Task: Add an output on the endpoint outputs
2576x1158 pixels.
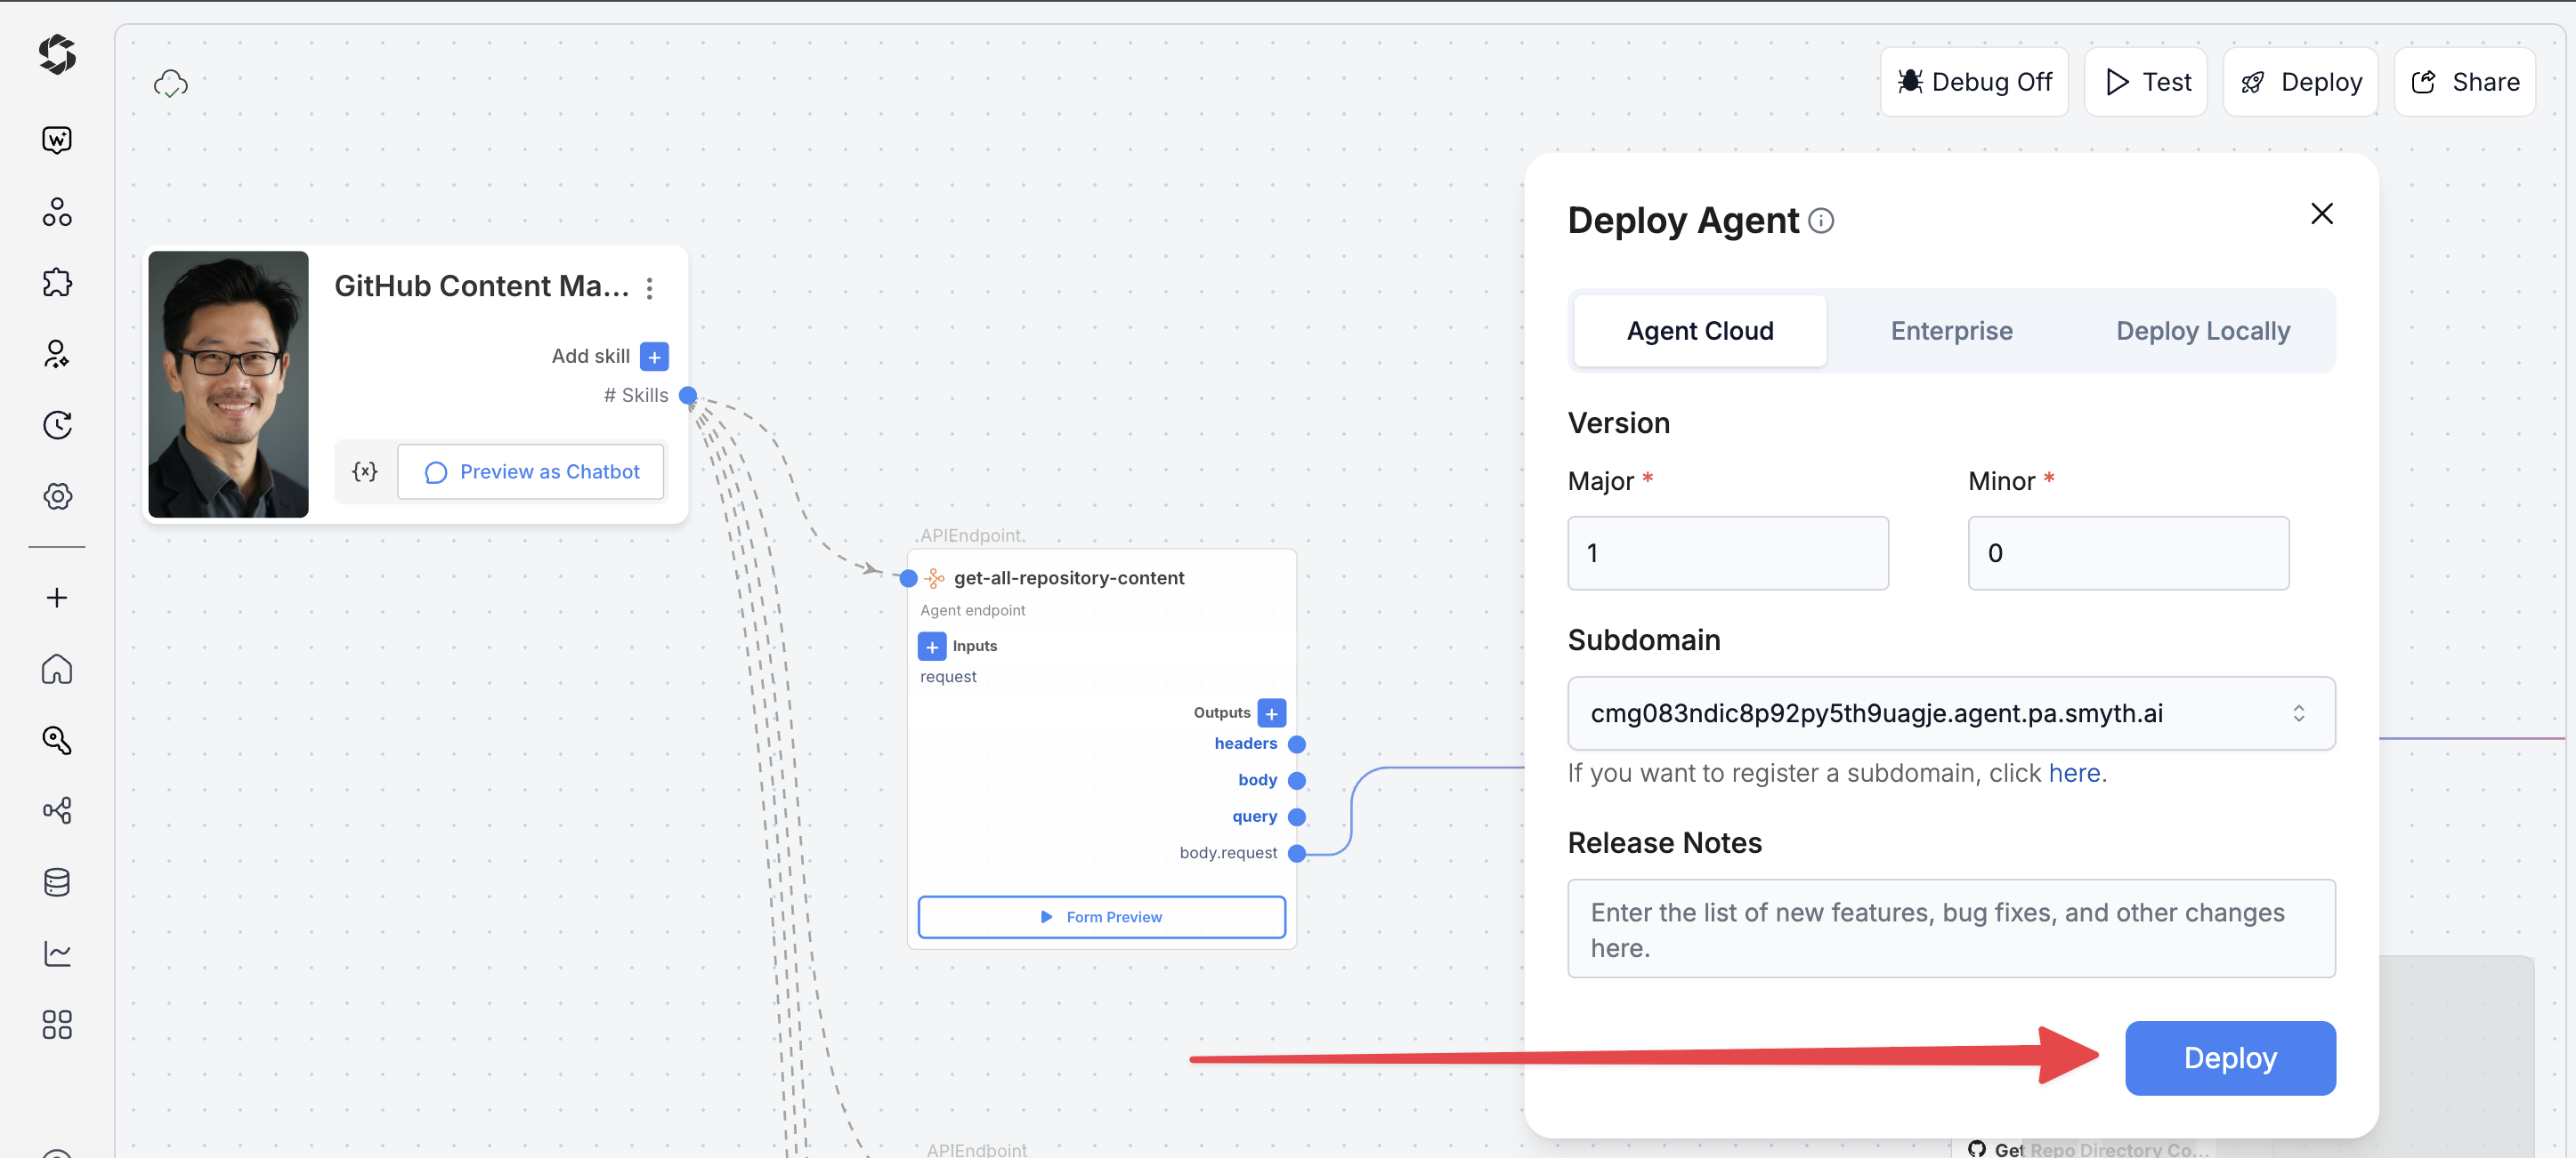Action: click(1271, 712)
